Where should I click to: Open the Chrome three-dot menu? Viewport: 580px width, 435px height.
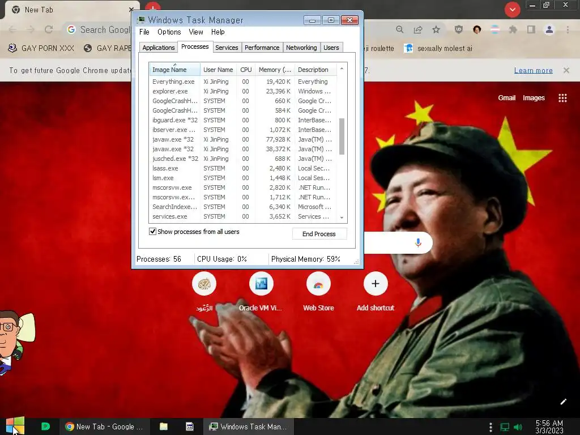[x=568, y=29]
